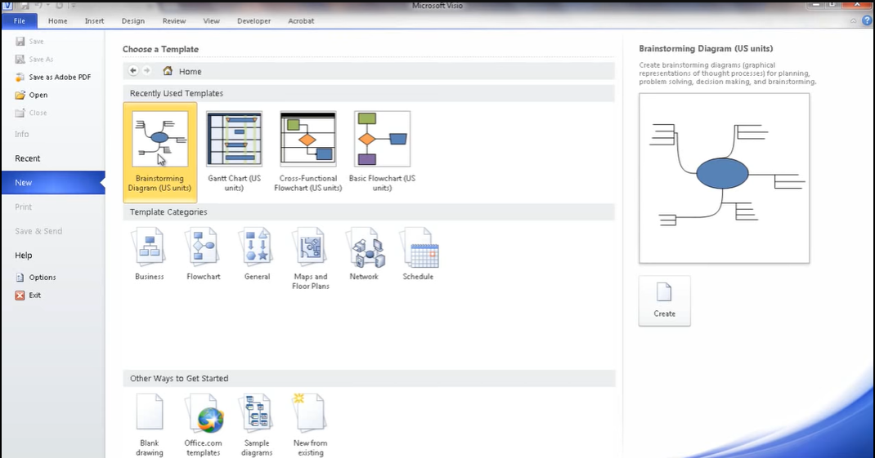Switch to the Developer ribbon tab

point(254,20)
